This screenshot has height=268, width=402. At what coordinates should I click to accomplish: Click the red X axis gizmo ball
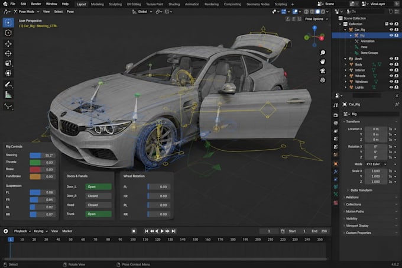click(x=322, y=38)
